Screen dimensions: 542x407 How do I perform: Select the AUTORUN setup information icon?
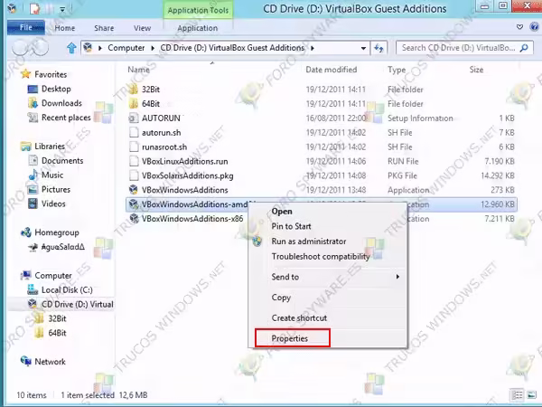click(134, 118)
